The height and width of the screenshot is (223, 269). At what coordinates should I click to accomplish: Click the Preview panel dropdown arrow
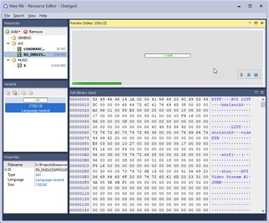click(x=250, y=23)
